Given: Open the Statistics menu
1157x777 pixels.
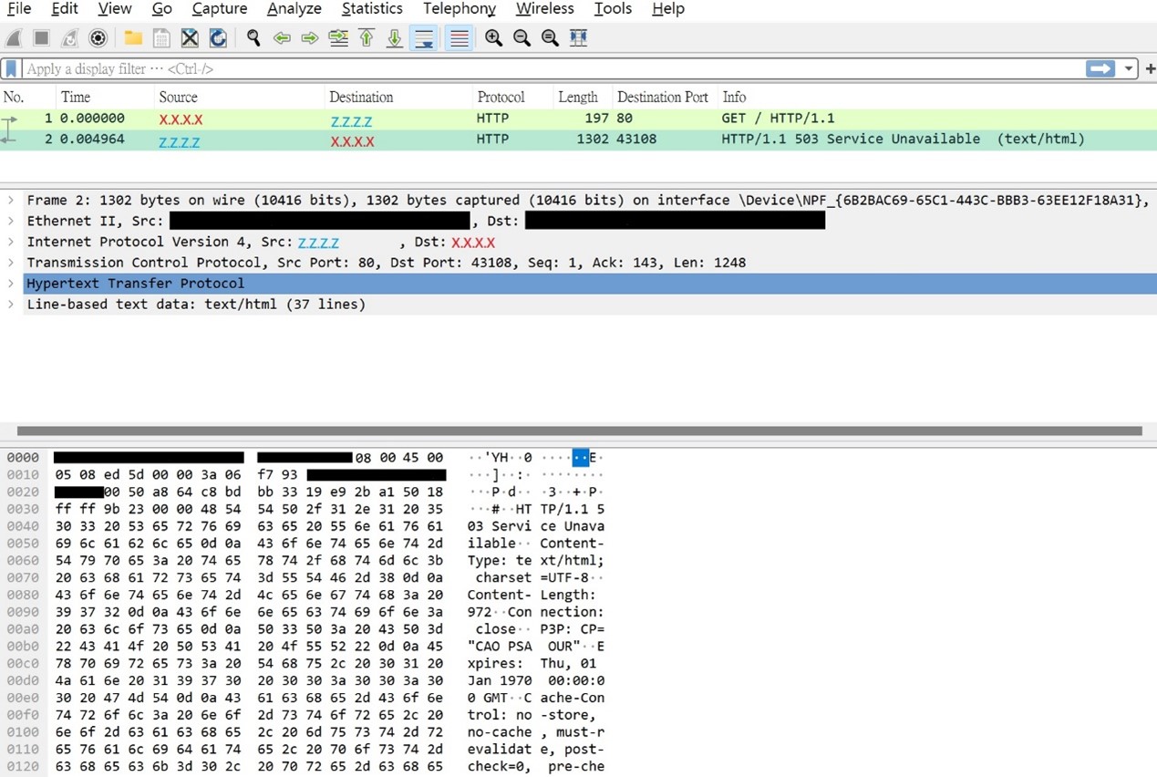Looking at the screenshot, I should [x=371, y=9].
